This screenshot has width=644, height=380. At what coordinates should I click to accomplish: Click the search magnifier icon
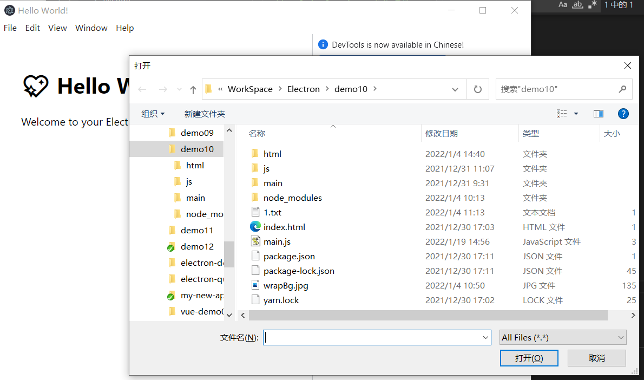coord(622,89)
